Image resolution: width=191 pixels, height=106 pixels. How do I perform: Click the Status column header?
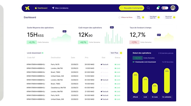point(117,58)
